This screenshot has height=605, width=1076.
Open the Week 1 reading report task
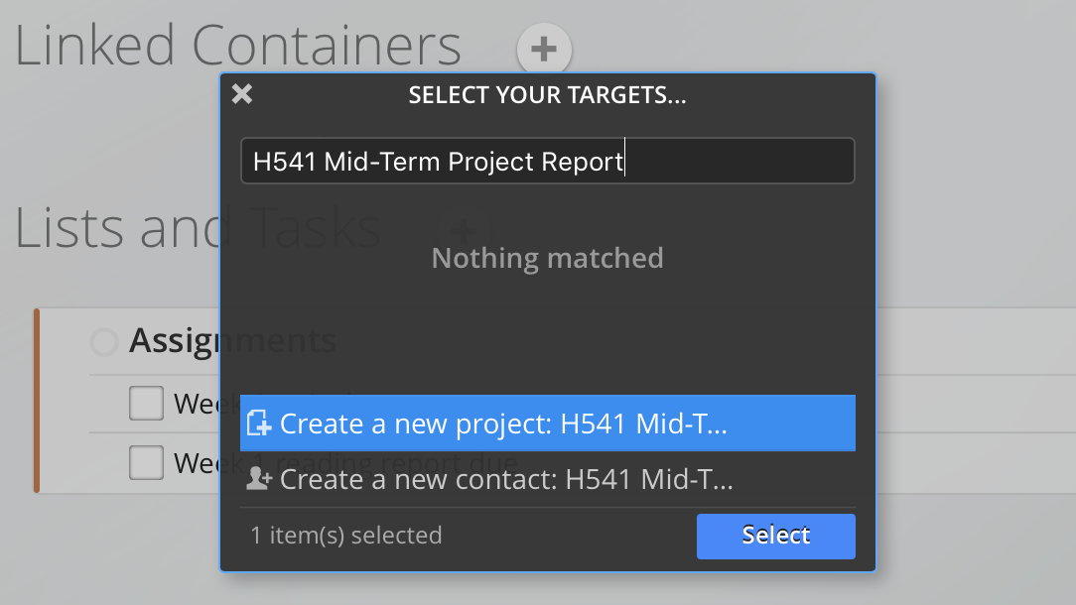coord(345,463)
